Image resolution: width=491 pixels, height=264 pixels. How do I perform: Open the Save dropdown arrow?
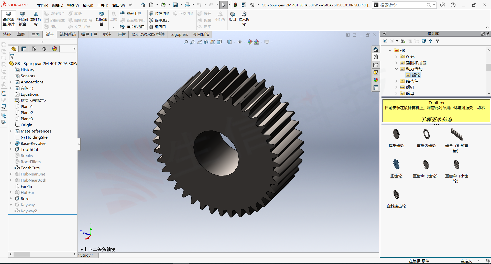181,5
